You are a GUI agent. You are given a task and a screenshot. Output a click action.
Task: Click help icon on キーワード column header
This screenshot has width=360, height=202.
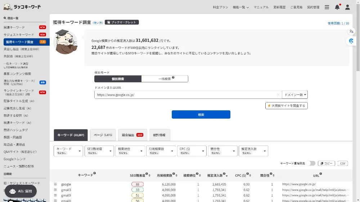pyautogui.click(x=95, y=173)
